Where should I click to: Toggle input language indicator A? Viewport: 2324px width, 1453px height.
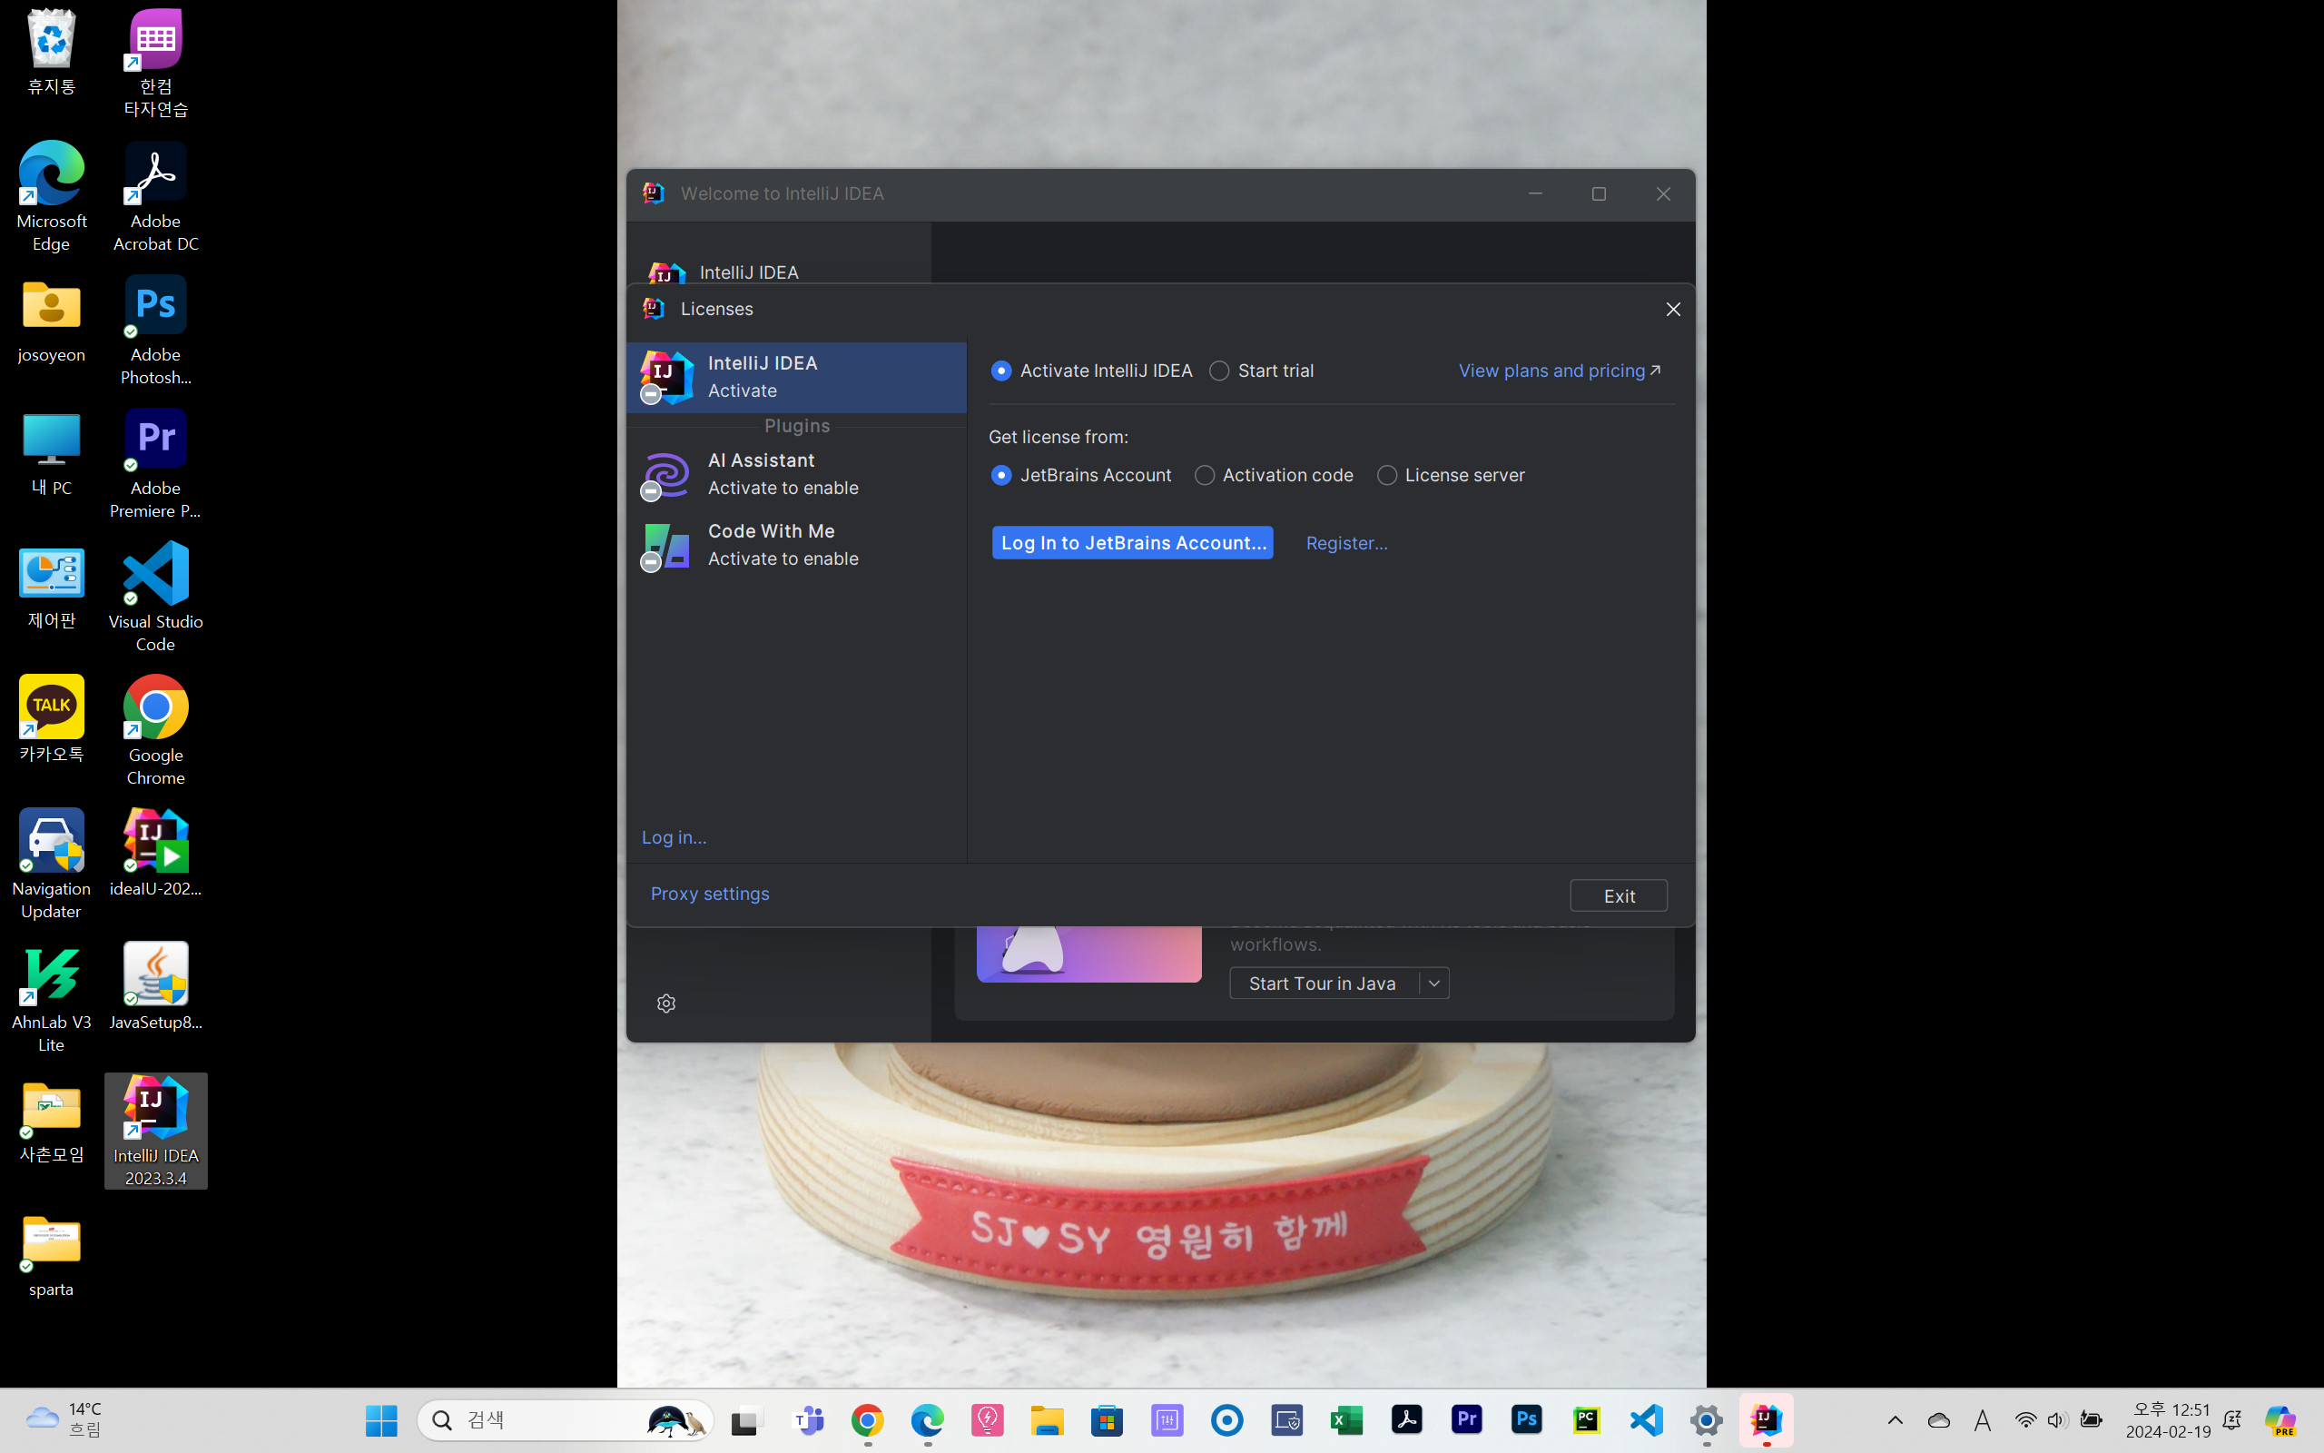pos(1982,1420)
